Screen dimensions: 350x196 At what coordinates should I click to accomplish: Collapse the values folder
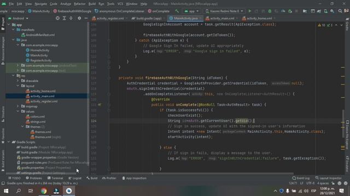18,111
